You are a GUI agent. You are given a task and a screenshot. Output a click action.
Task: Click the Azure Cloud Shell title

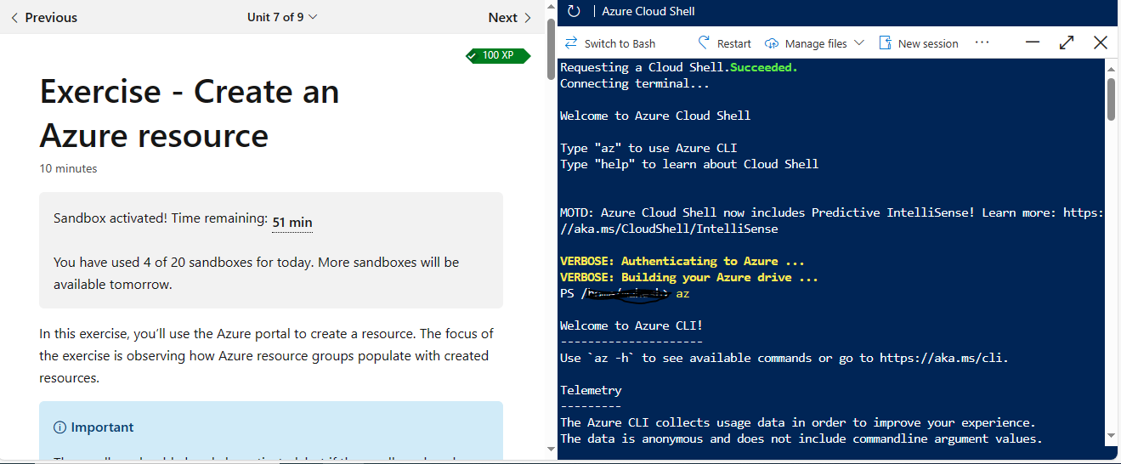(x=648, y=11)
